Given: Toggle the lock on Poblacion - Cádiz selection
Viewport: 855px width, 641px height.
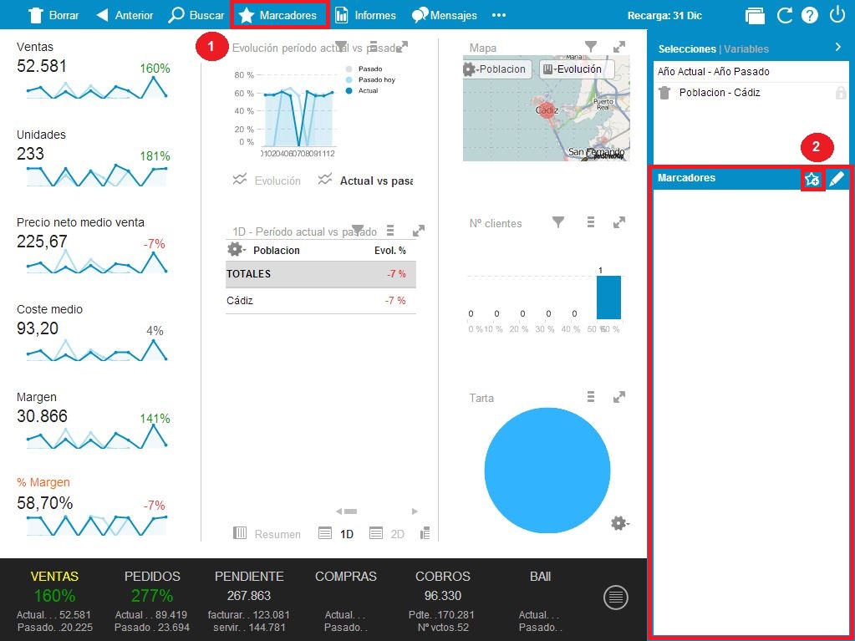Looking at the screenshot, I should pos(840,93).
